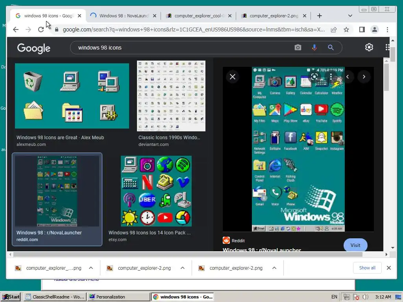Screen dimensions: 403x302
Task: Click the network tray icon
Action: (x=346, y=297)
